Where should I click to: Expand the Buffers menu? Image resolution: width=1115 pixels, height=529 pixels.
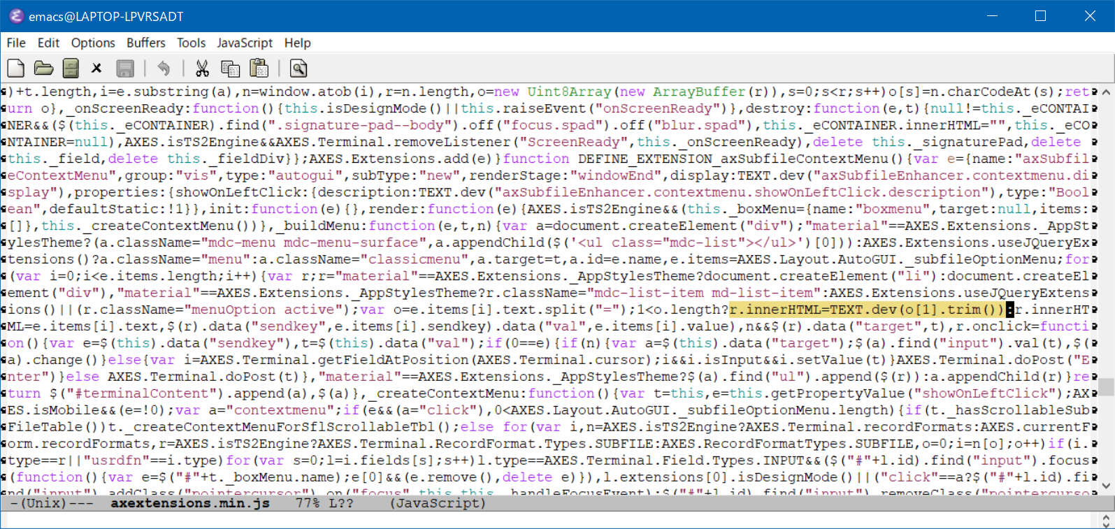click(145, 43)
